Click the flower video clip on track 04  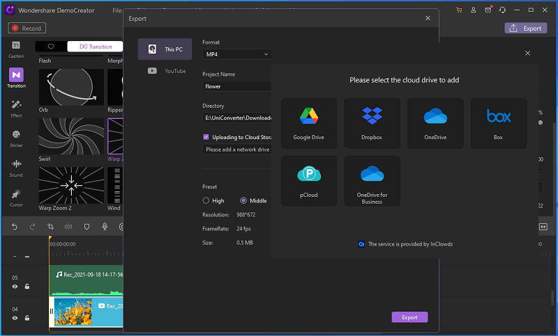point(86,312)
